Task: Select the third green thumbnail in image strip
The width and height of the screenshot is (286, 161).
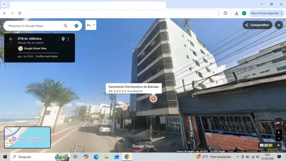Action: pos(270,145)
